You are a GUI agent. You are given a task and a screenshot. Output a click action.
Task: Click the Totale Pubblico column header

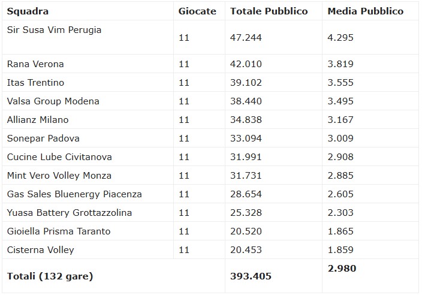[269, 11]
